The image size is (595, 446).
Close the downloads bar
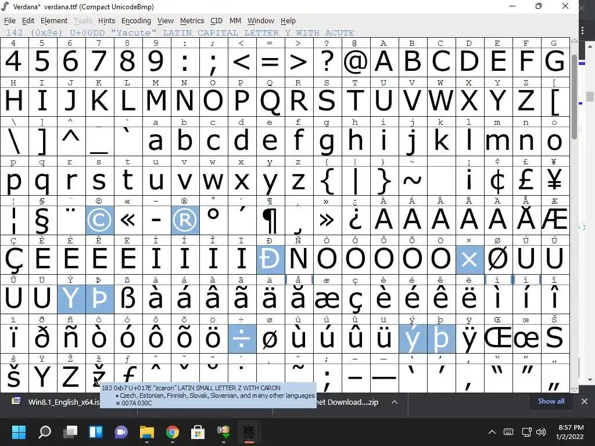(x=585, y=401)
